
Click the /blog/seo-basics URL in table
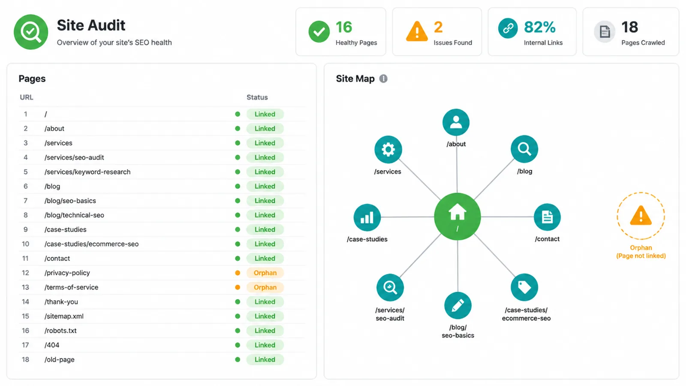tap(70, 201)
